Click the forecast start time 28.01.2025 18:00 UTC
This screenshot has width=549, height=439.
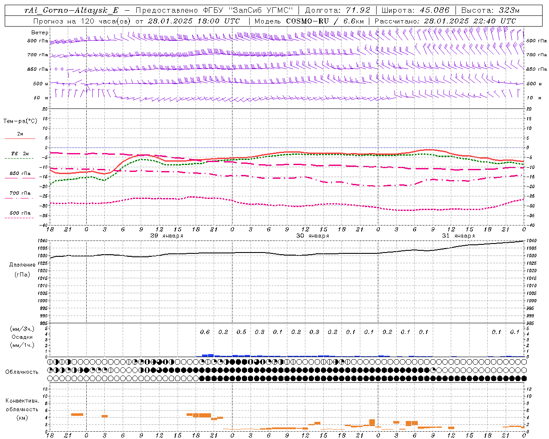(194, 21)
